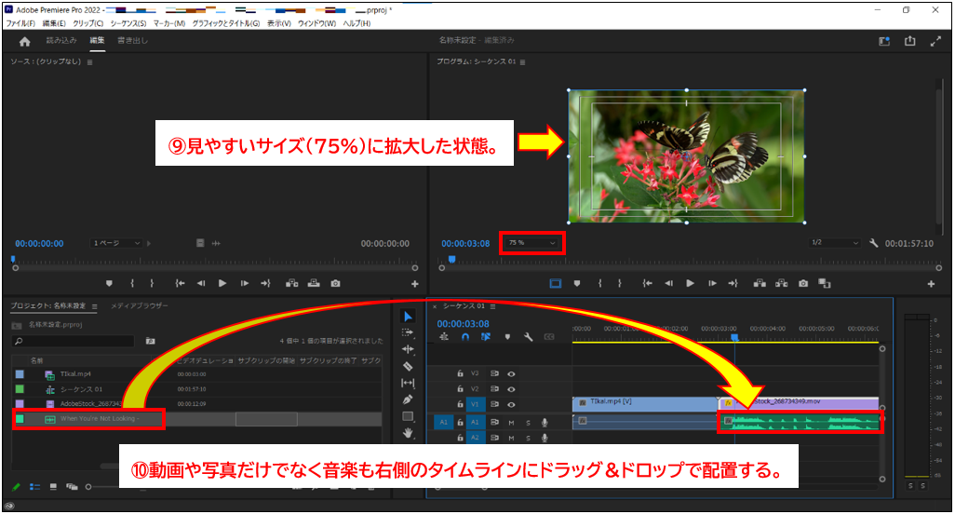The width and height of the screenshot is (955, 514).
Task: Select the Razor tool
Action: (x=408, y=366)
